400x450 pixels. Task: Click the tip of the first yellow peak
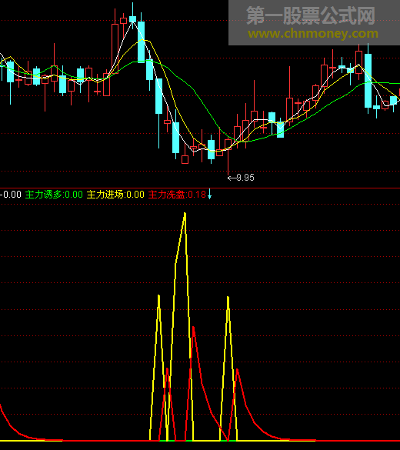point(158,296)
